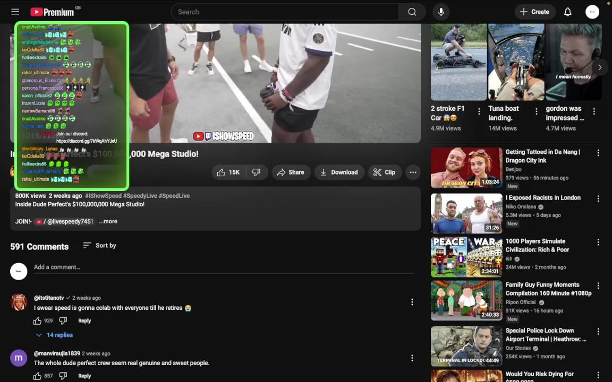Open options for Special Police Lock Down video
This screenshot has width=612, height=382.
(x=598, y=332)
